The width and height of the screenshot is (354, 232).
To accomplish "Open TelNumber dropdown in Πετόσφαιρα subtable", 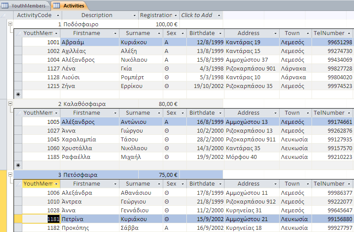I will coord(349,184).
